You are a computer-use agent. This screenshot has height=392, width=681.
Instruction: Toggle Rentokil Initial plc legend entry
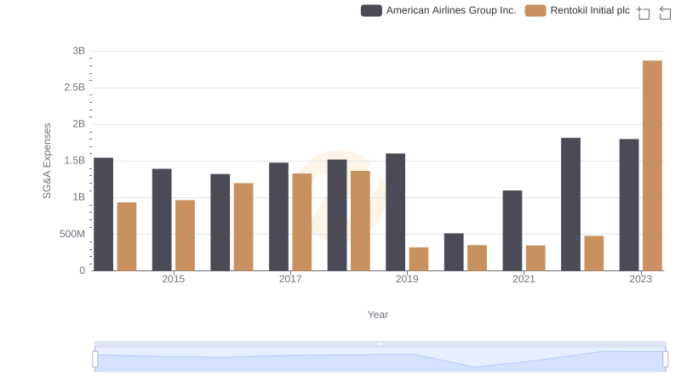pyautogui.click(x=577, y=10)
